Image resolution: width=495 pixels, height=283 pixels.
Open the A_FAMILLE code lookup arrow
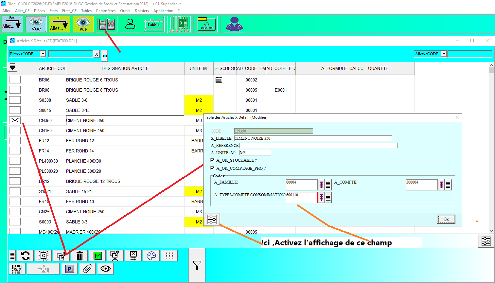[x=321, y=185]
